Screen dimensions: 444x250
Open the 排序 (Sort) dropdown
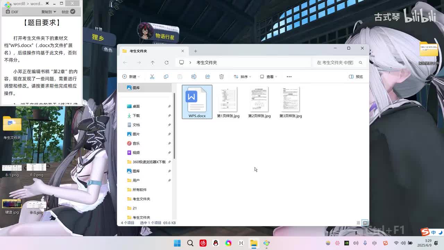(242, 76)
